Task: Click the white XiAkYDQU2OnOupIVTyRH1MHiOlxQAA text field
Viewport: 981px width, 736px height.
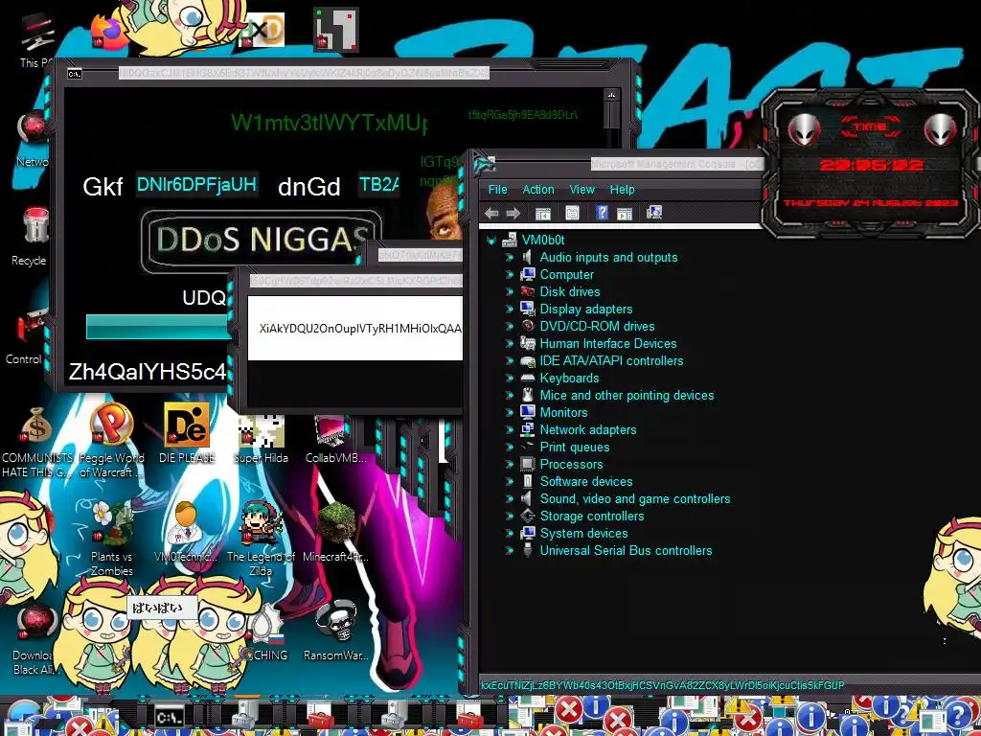Action: [354, 328]
